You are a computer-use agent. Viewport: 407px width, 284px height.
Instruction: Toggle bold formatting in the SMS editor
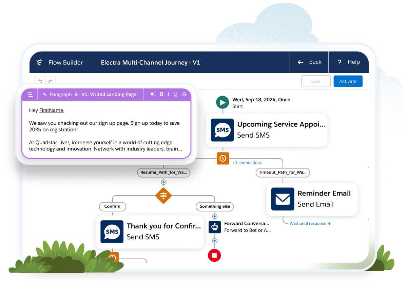pyautogui.click(x=162, y=94)
